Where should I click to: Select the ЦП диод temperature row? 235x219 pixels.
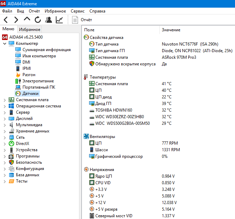(x=104, y=97)
